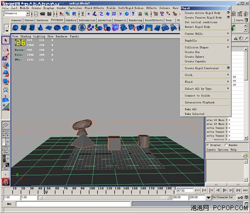Toggle select by hierarchy mode
The image size is (250, 213).
tap(61, 14)
